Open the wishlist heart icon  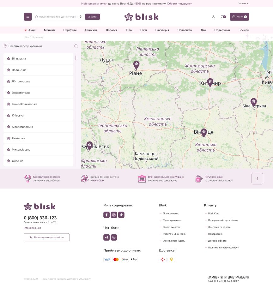(223, 17)
